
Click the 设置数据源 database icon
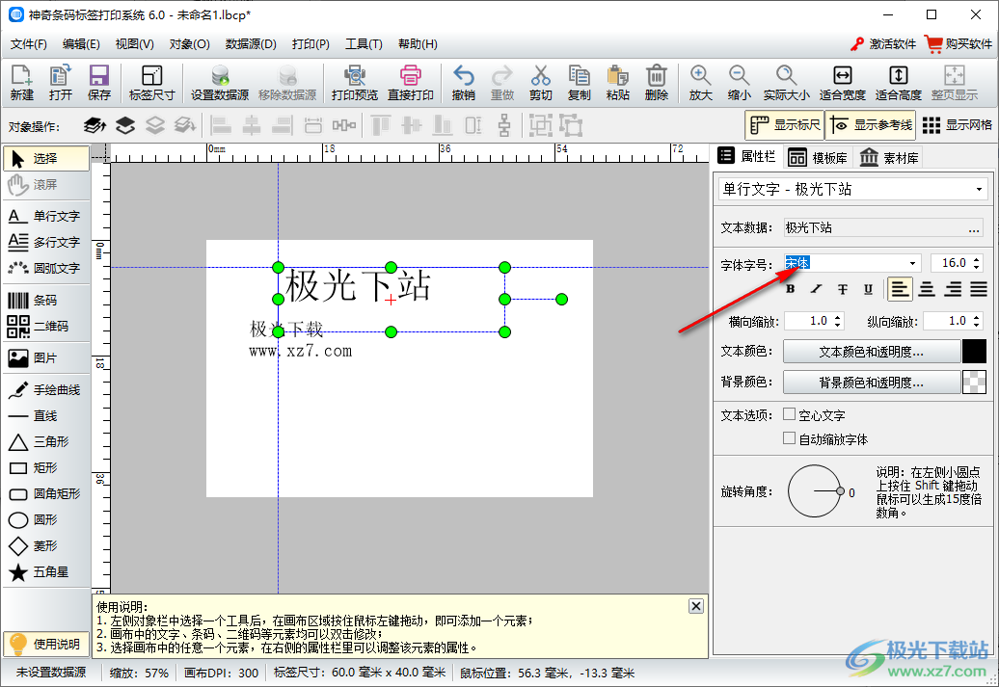(x=220, y=82)
